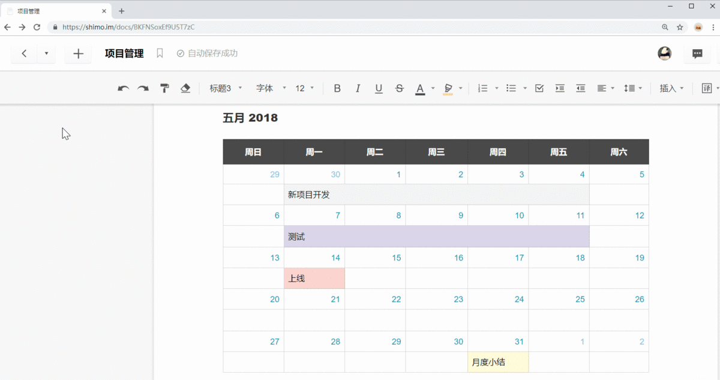Bookmark this page with the star icon
The width and height of the screenshot is (720, 380).
point(680,27)
